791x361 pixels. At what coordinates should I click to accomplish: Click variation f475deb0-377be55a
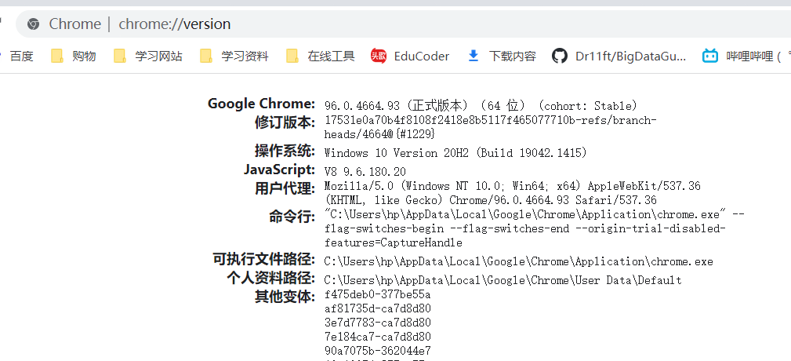point(377,294)
